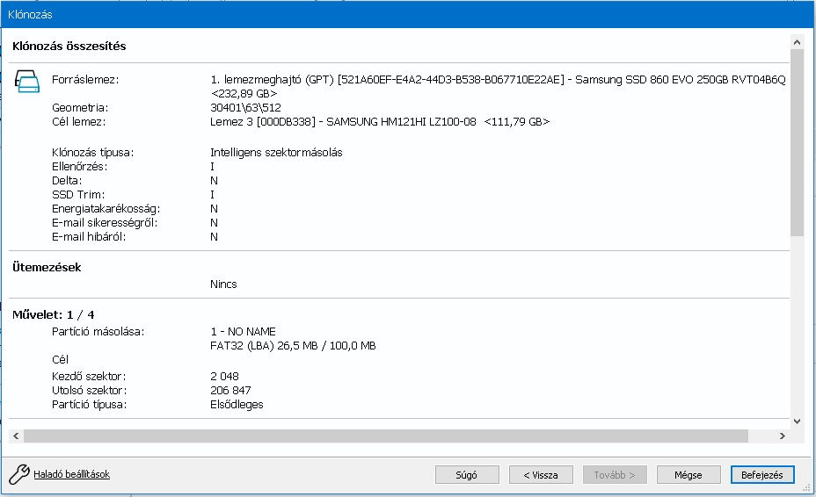Select the Klónozás összesítés heading
Image resolution: width=816 pixels, height=497 pixels.
pos(75,46)
